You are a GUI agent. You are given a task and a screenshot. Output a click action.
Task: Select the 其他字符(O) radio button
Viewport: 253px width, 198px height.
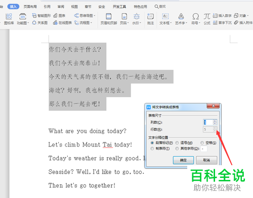coord(177,148)
